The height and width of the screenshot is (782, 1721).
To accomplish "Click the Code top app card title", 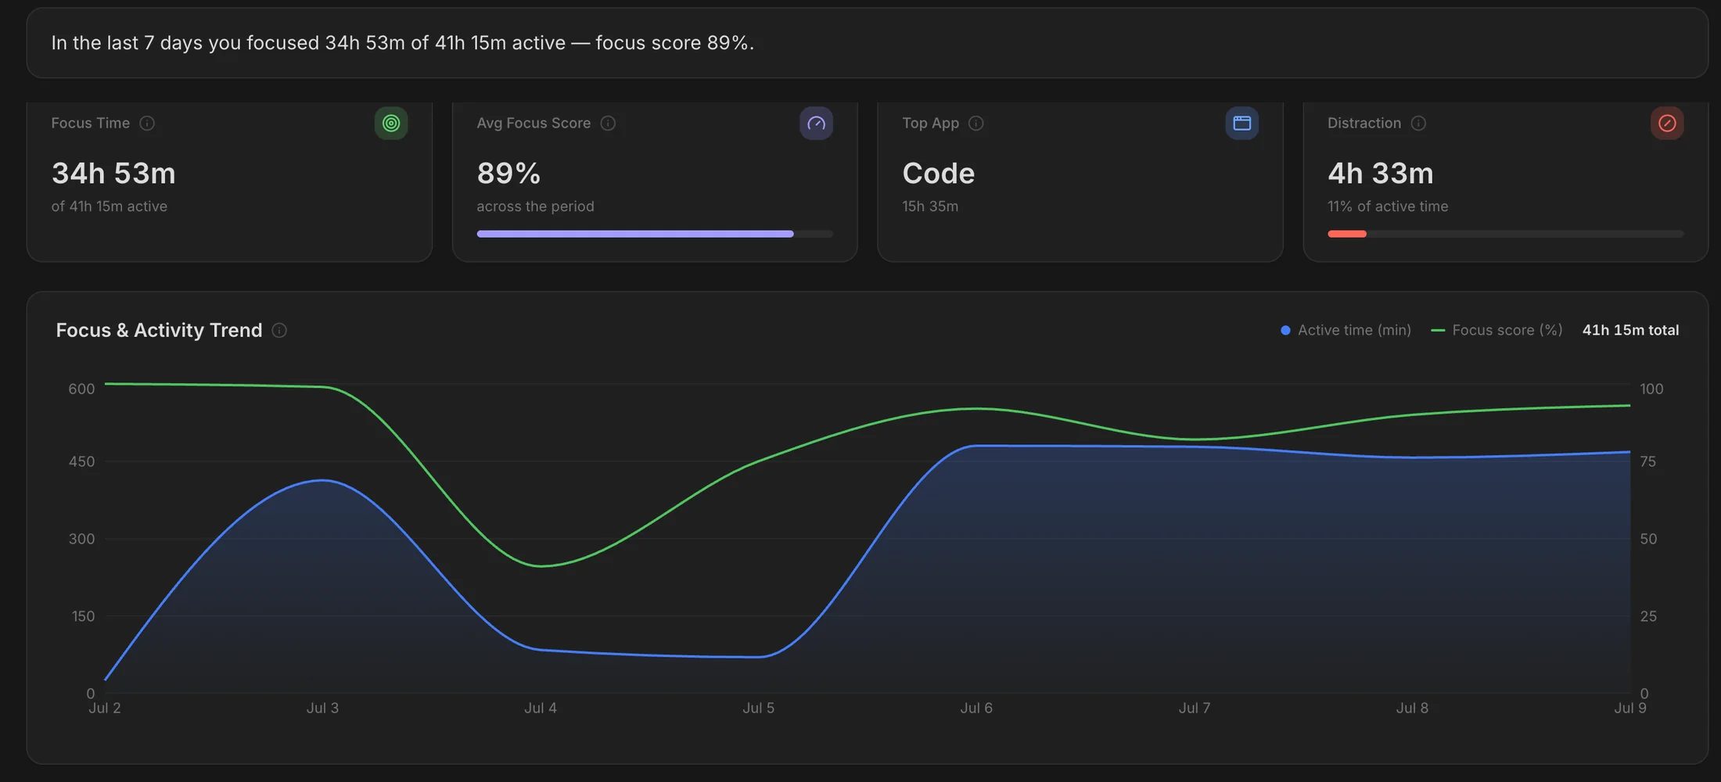I will 939,174.
